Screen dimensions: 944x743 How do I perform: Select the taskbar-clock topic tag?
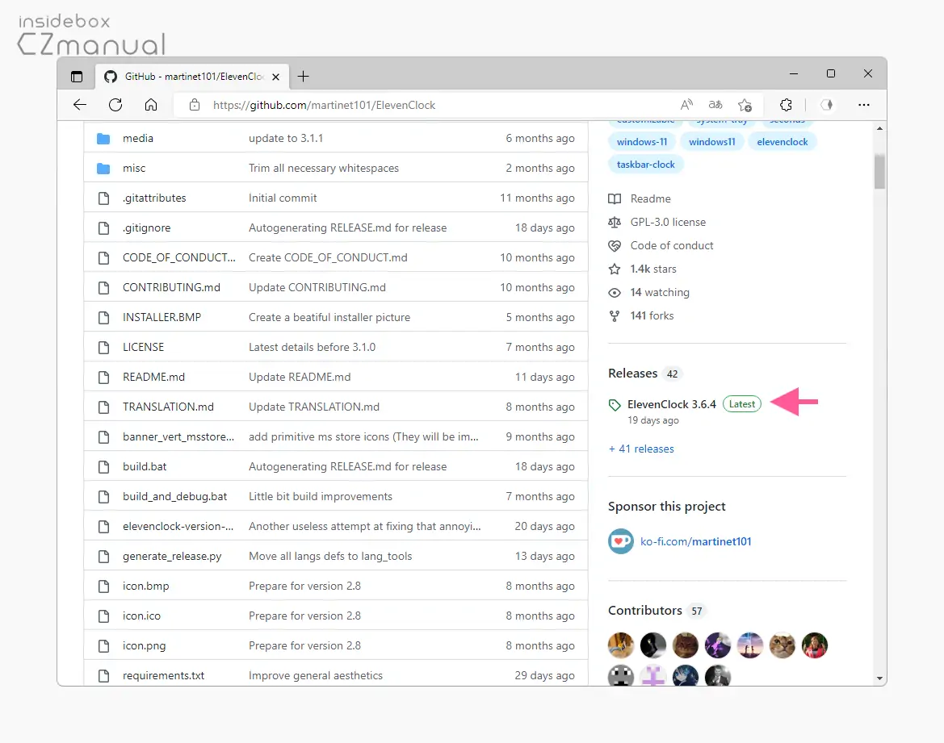(645, 165)
